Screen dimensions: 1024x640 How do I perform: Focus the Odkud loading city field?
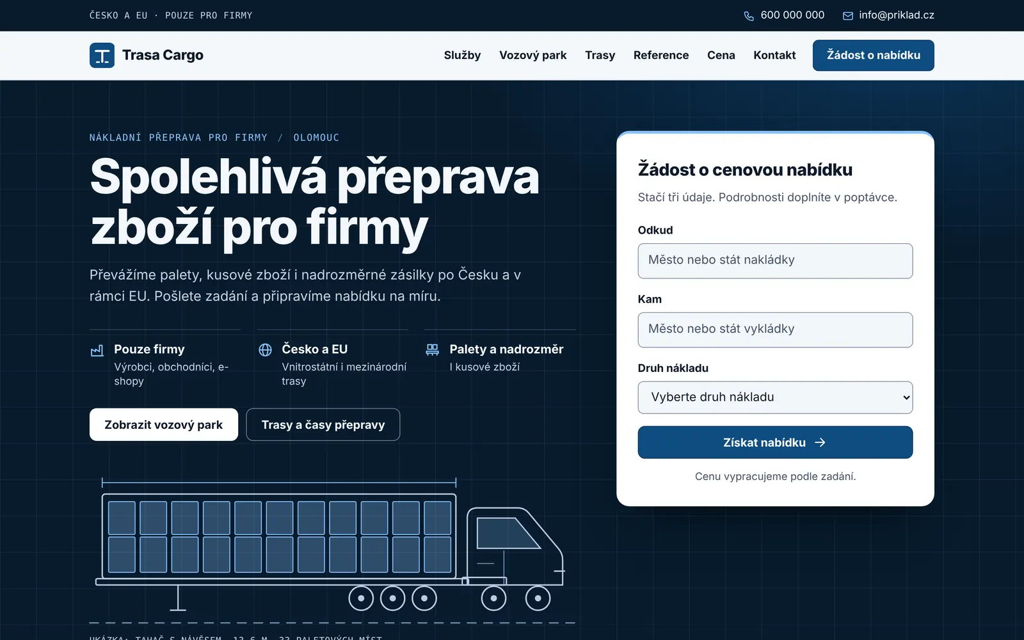(775, 260)
